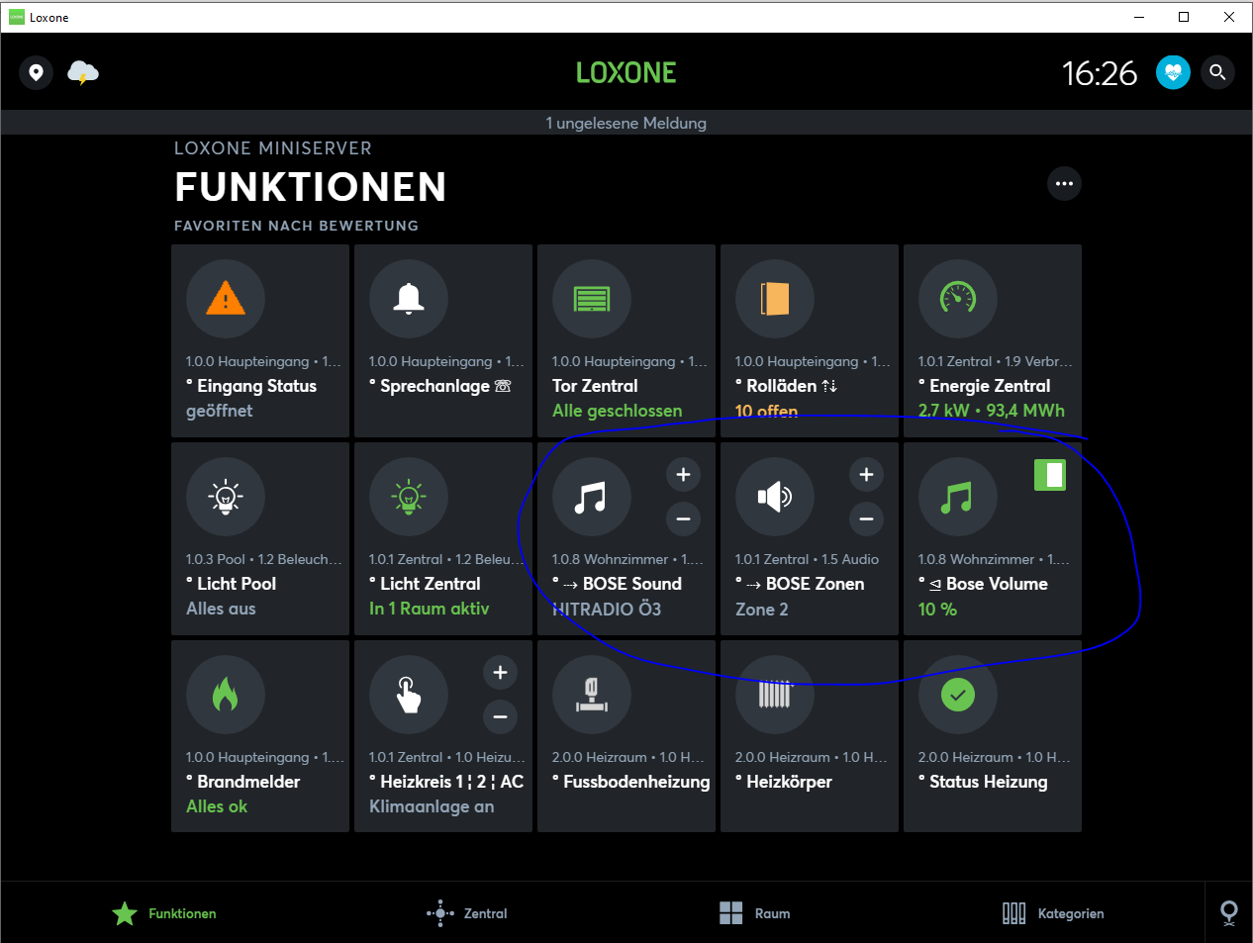This screenshot has height=943, width=1253.
Task: Select the 'Alles aus' status text
Action: tap(222, 609)
